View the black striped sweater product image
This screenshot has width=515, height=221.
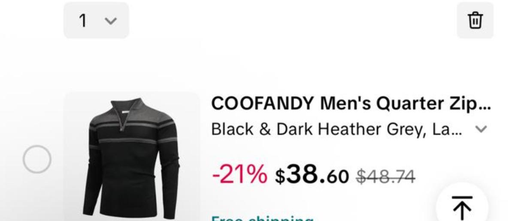(x=132, y=156)
